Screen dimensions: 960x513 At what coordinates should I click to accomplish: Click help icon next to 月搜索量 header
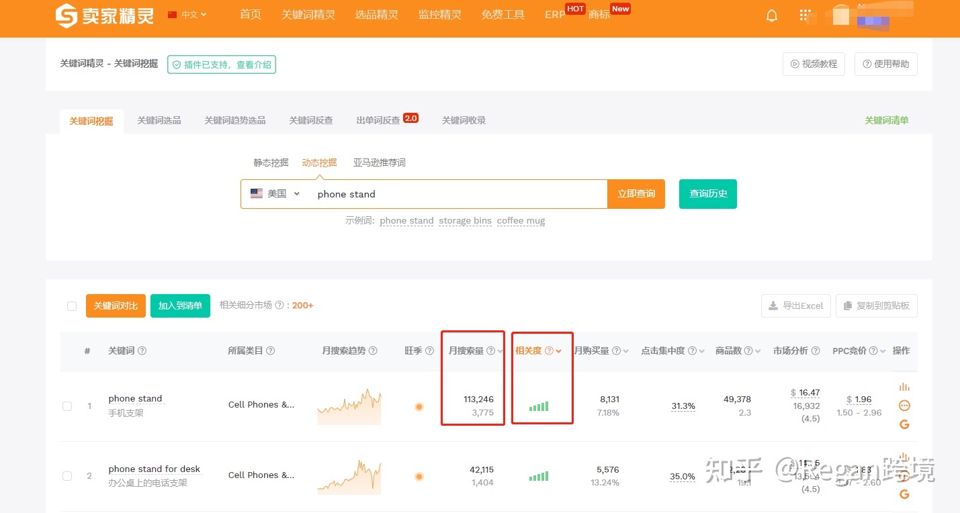tap(490, 351)
